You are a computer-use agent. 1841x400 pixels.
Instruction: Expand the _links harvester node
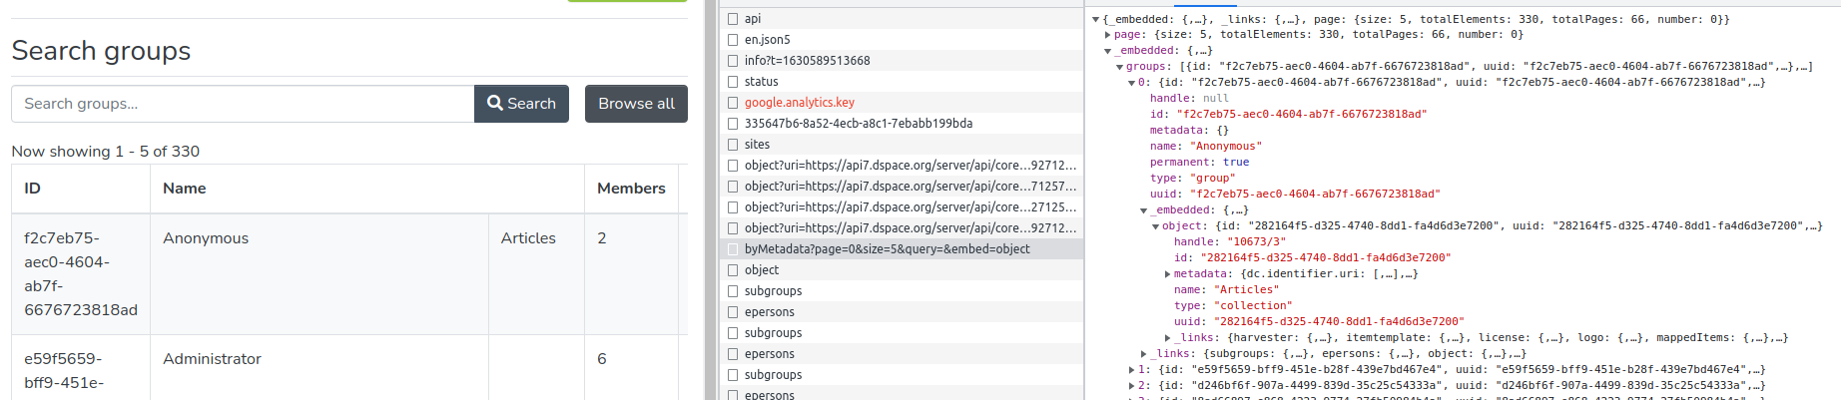(x=1167, y=338)
